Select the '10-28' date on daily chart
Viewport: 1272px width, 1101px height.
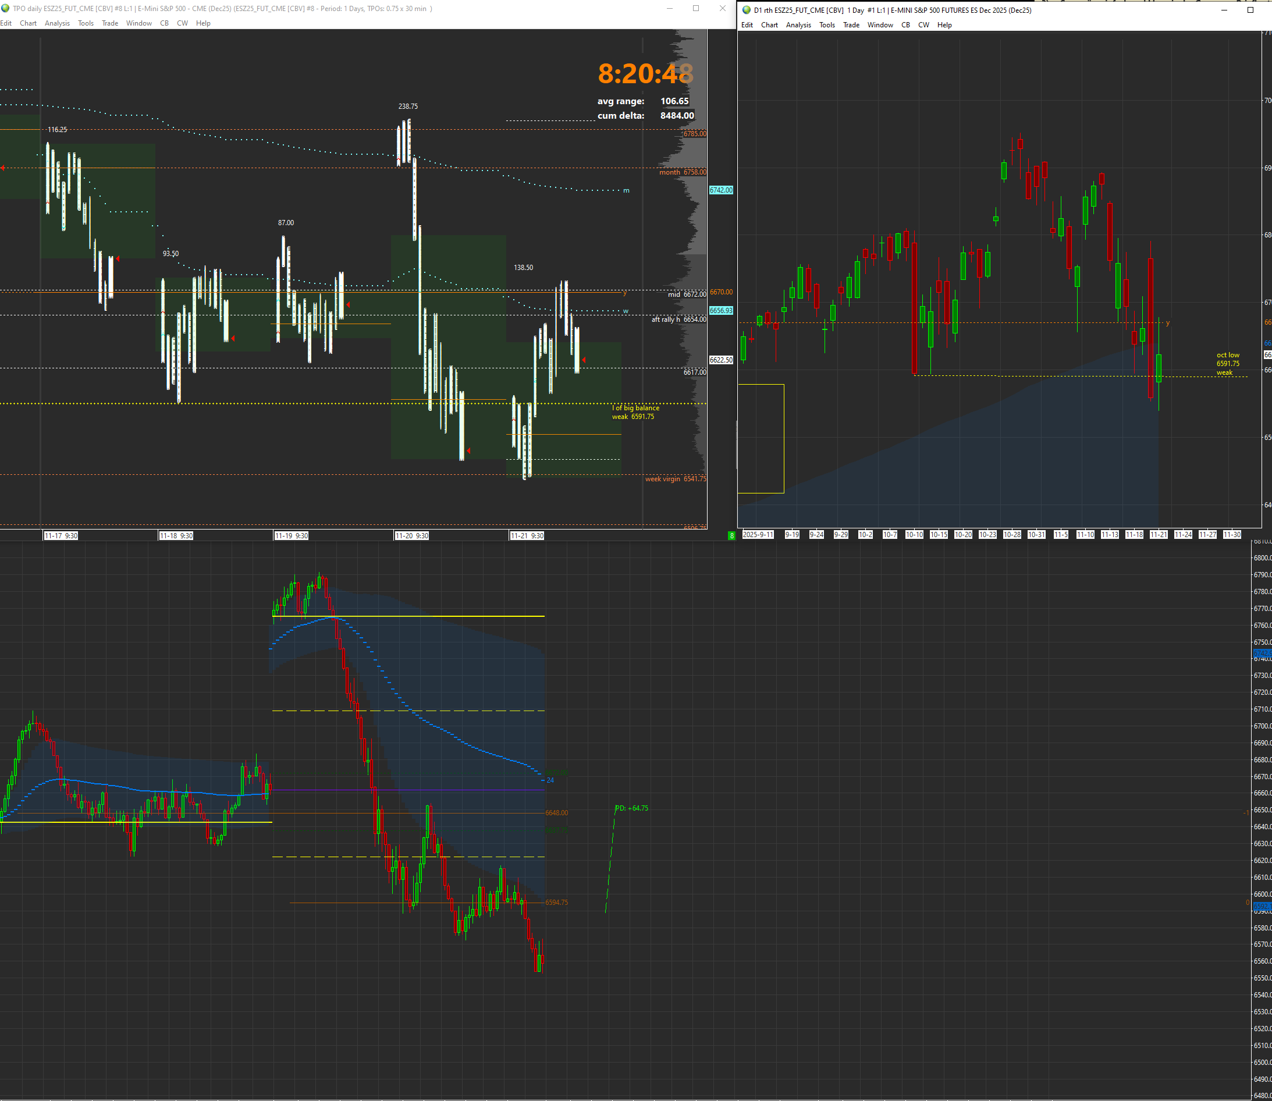tap(1012, 535)
